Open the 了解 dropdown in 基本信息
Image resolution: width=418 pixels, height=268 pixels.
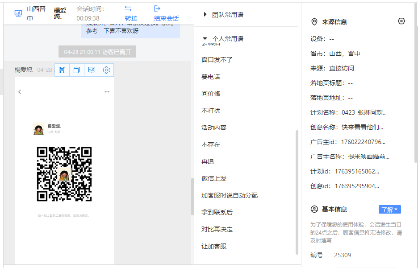tap(389, 210)
